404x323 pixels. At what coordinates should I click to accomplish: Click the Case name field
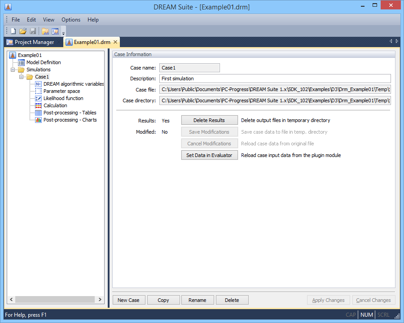pos(189,68)
